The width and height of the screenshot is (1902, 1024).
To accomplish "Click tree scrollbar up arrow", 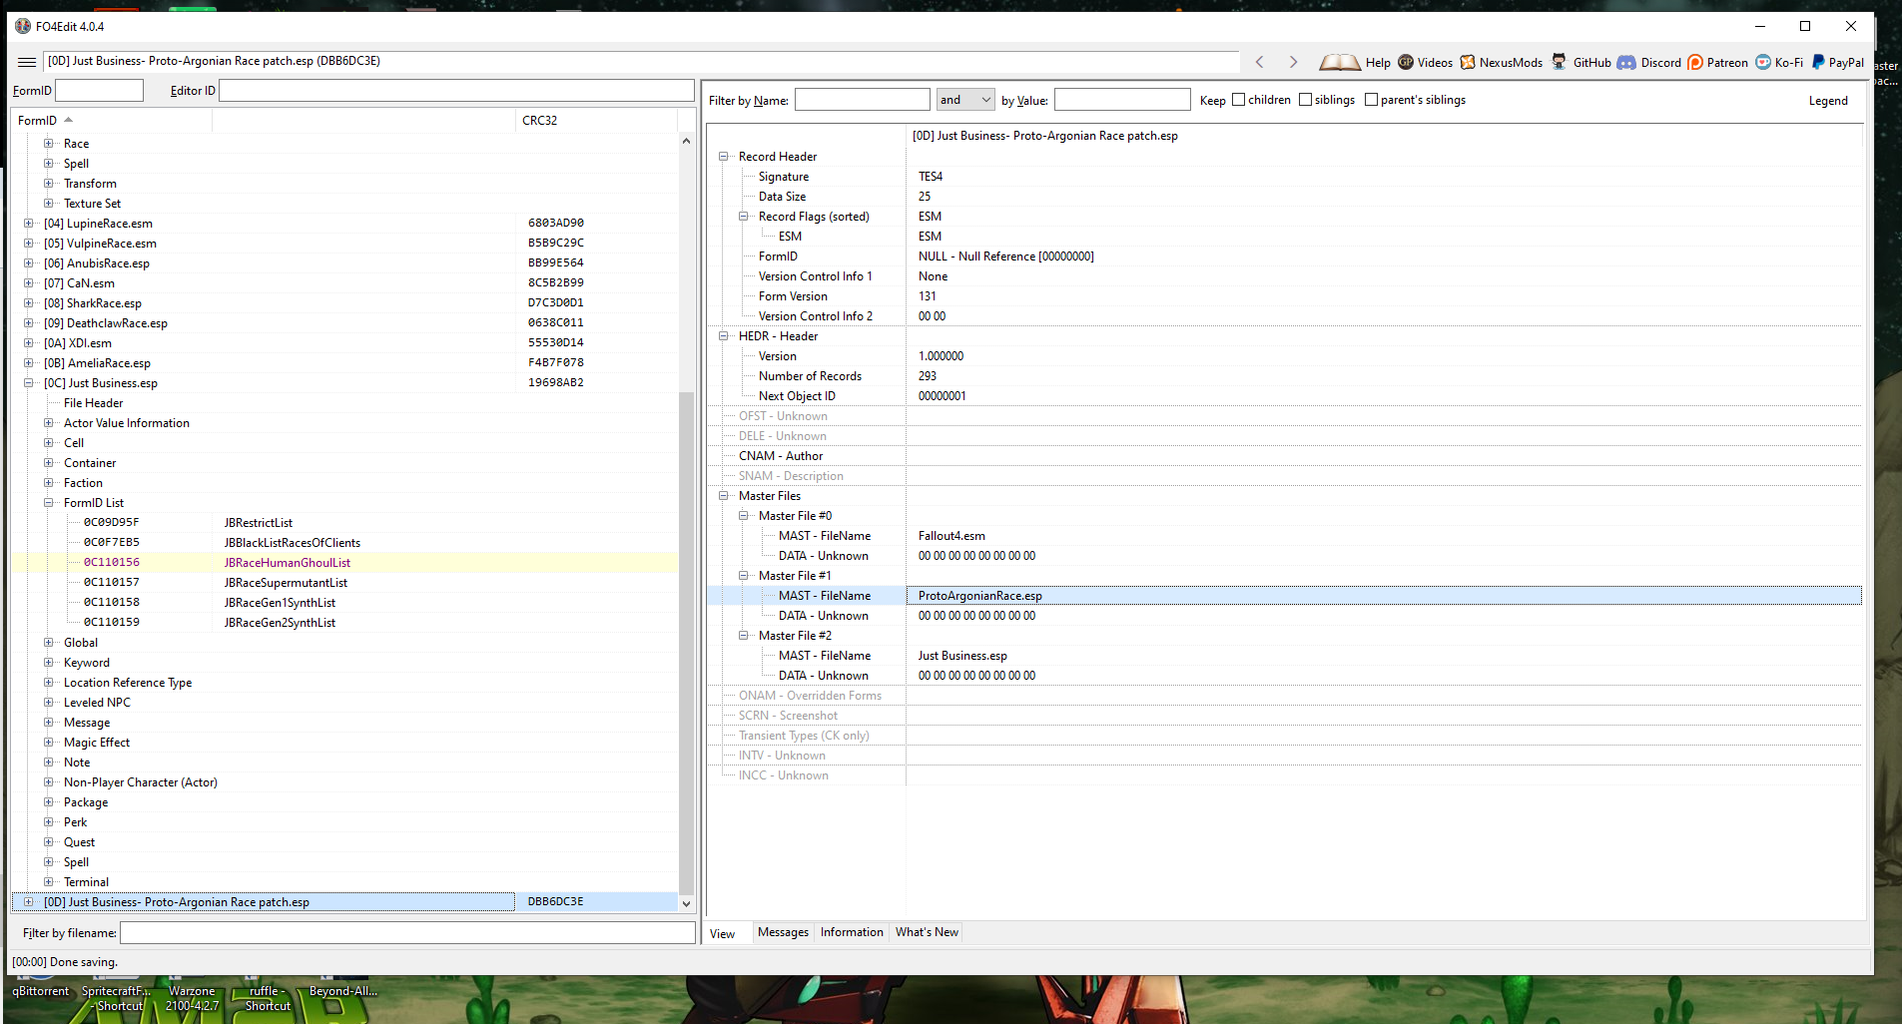I will (x=686, y=142).
